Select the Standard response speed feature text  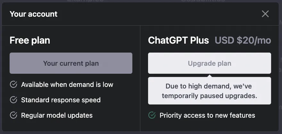[61, 100]
